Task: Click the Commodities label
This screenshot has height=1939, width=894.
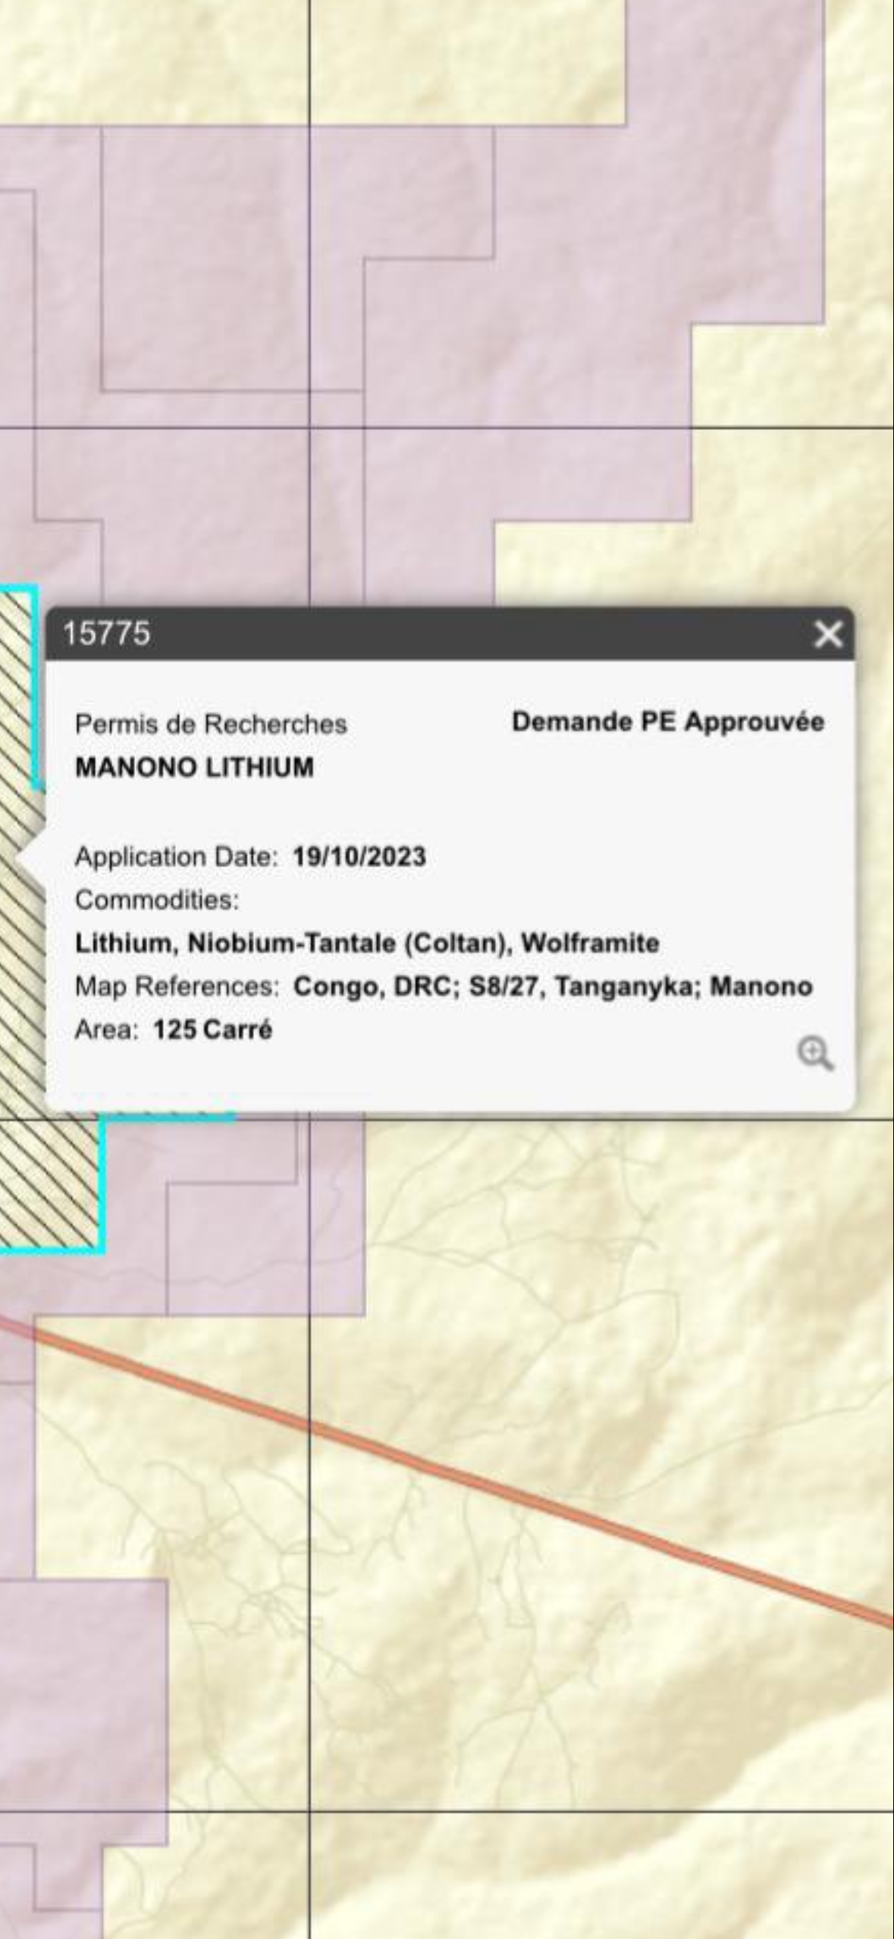Action: [156, 900]
